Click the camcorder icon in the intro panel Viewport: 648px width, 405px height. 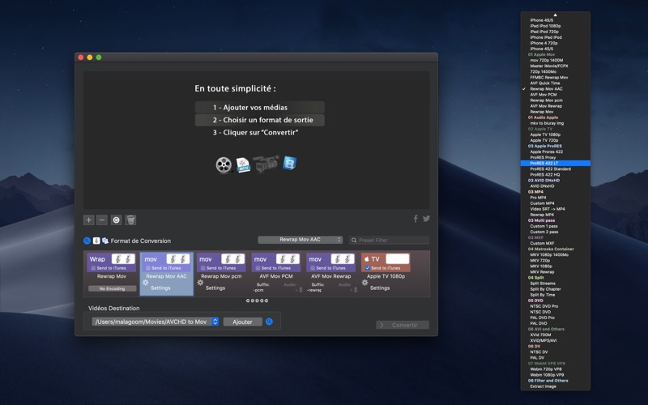pyautogui.click(x=266, y=164)
